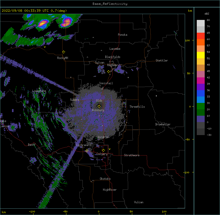This screenshot has height=215, width=220.
Task: Click the slate purple 10 dBZ legend swatch
Action: point(201,119)
